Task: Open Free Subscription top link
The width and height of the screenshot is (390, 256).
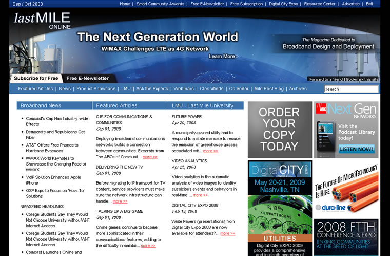Action: pyautogui.click(x=246, y=4)
